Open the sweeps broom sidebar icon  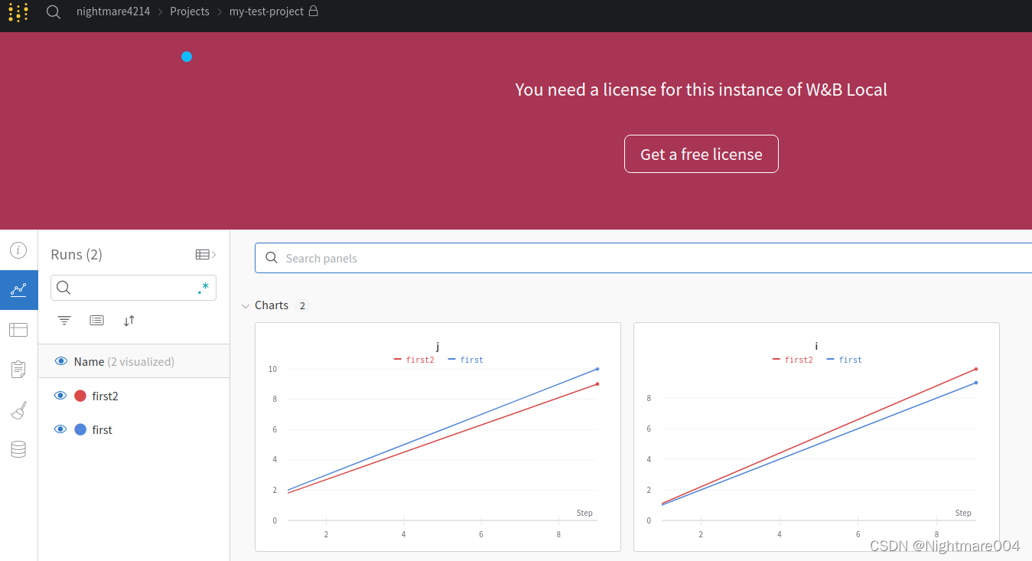[x=18, y=410]
